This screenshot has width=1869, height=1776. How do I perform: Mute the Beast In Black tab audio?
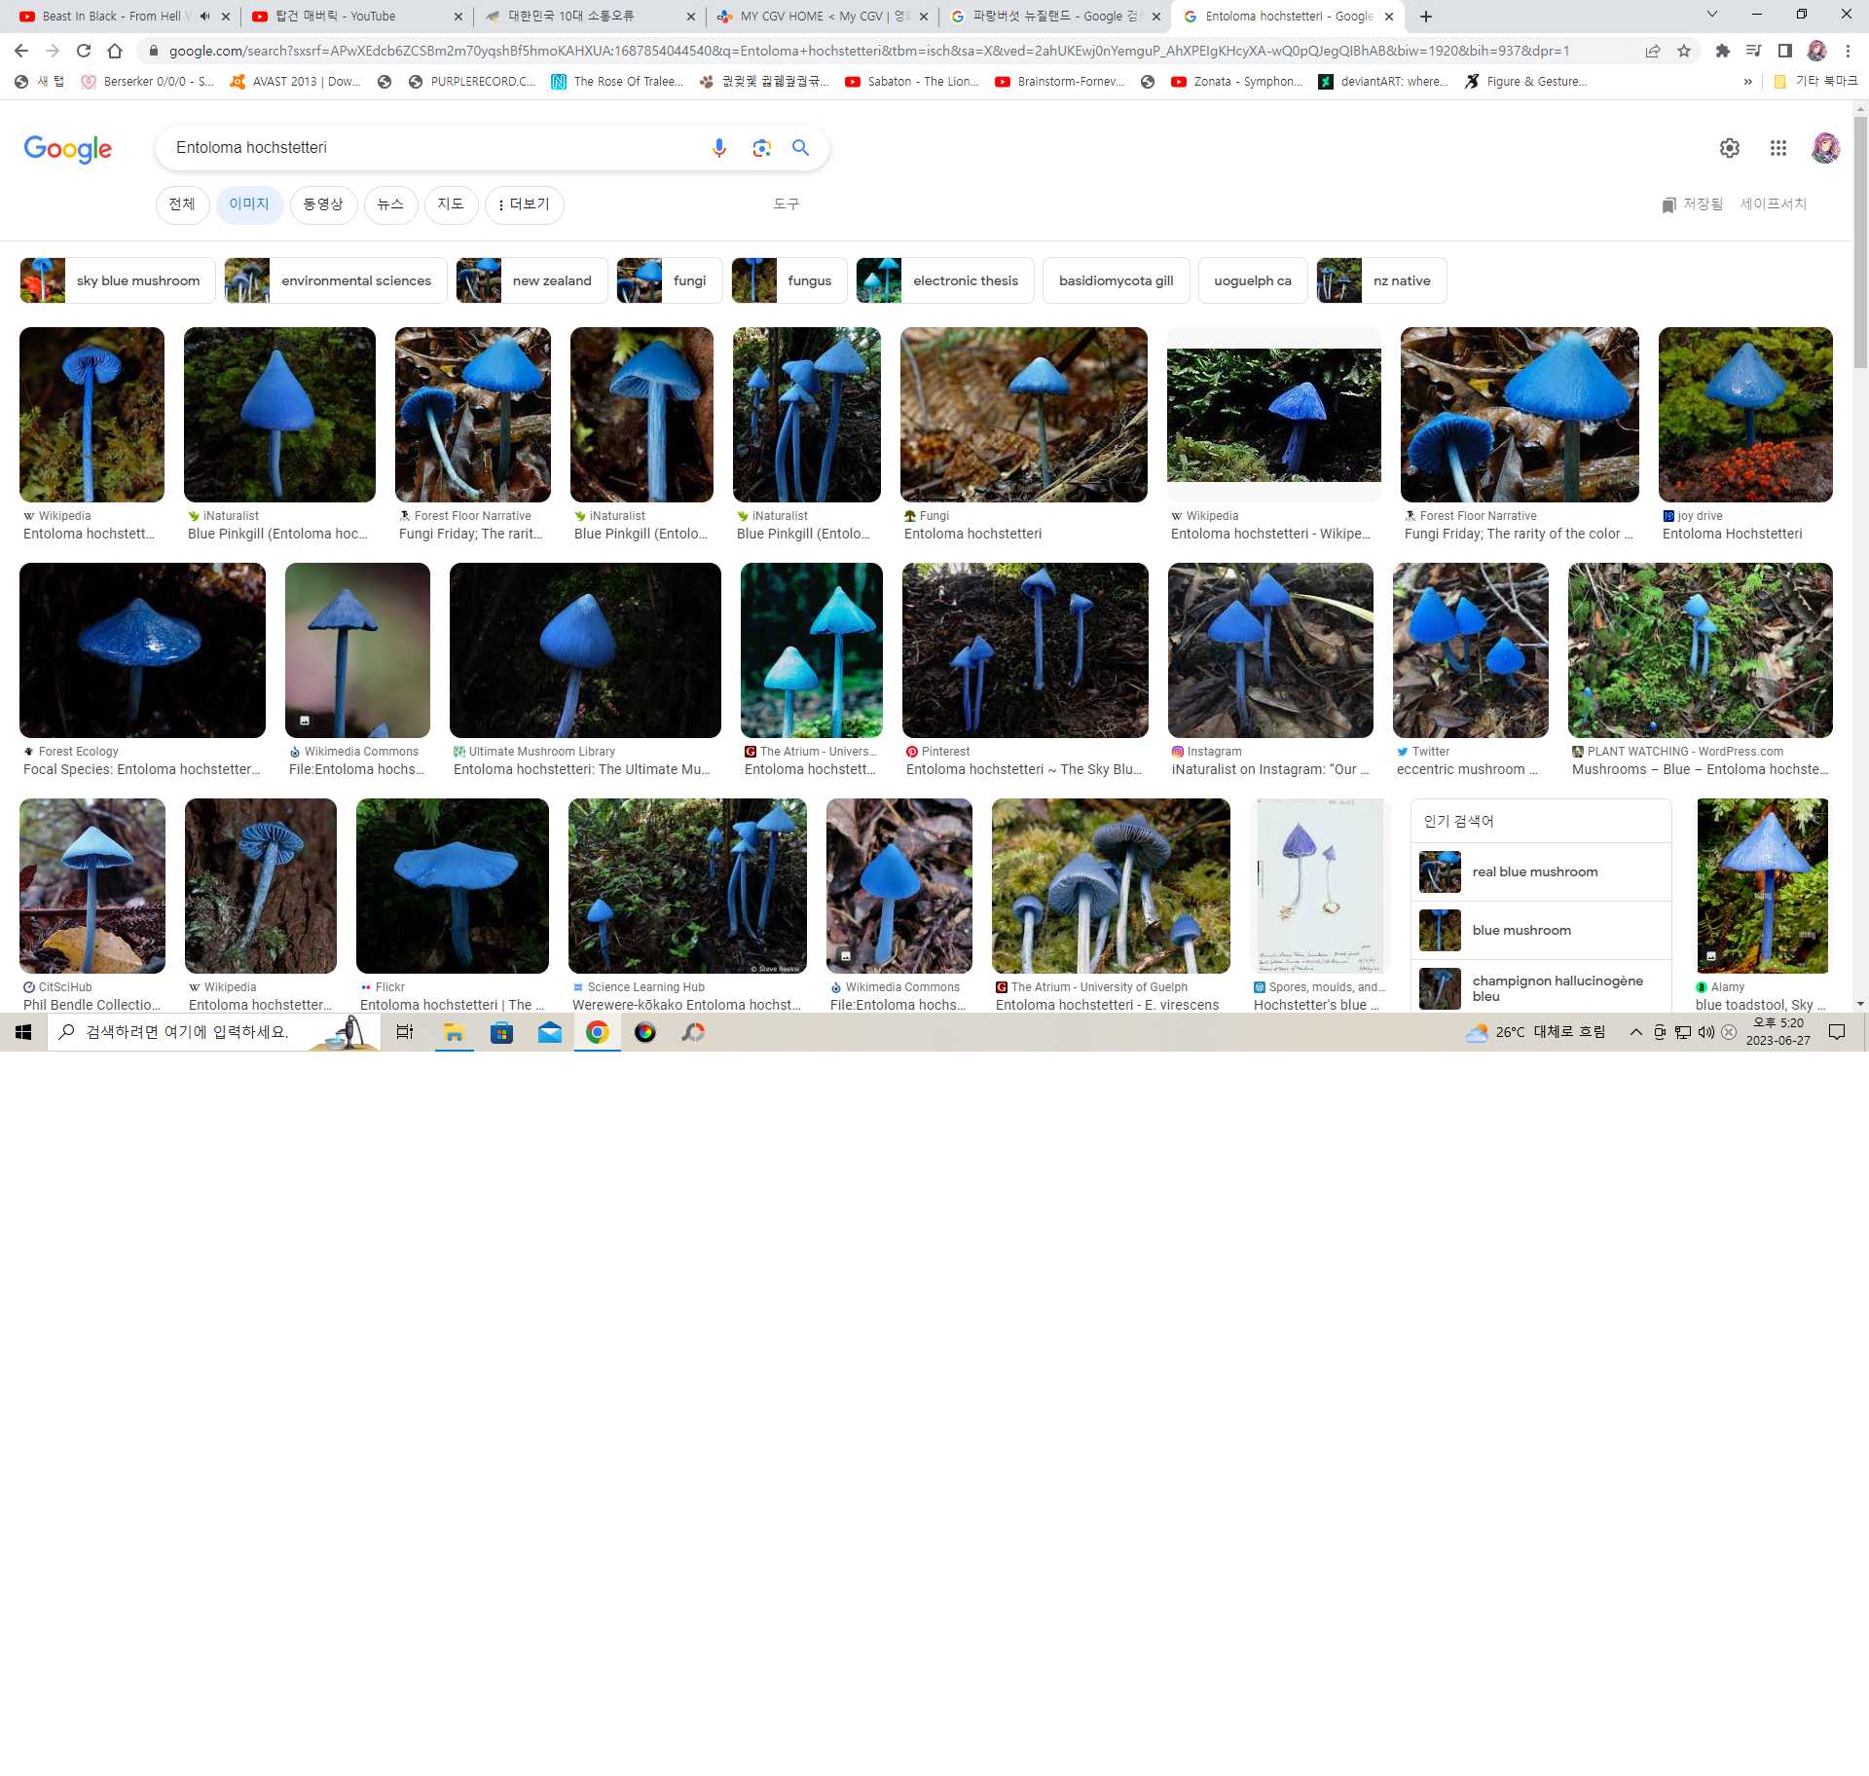[x=204, y=17]
